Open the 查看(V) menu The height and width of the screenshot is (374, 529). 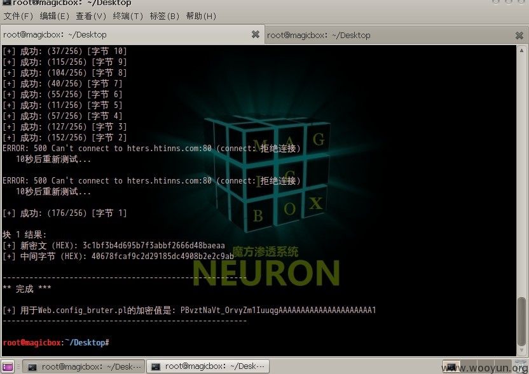[91, 16]
